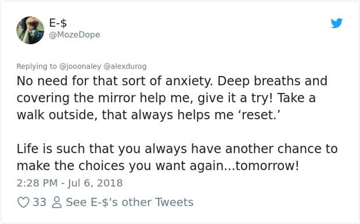
Task: Select See E-$'s other Tweets
Action: click(x=129, y=202)
